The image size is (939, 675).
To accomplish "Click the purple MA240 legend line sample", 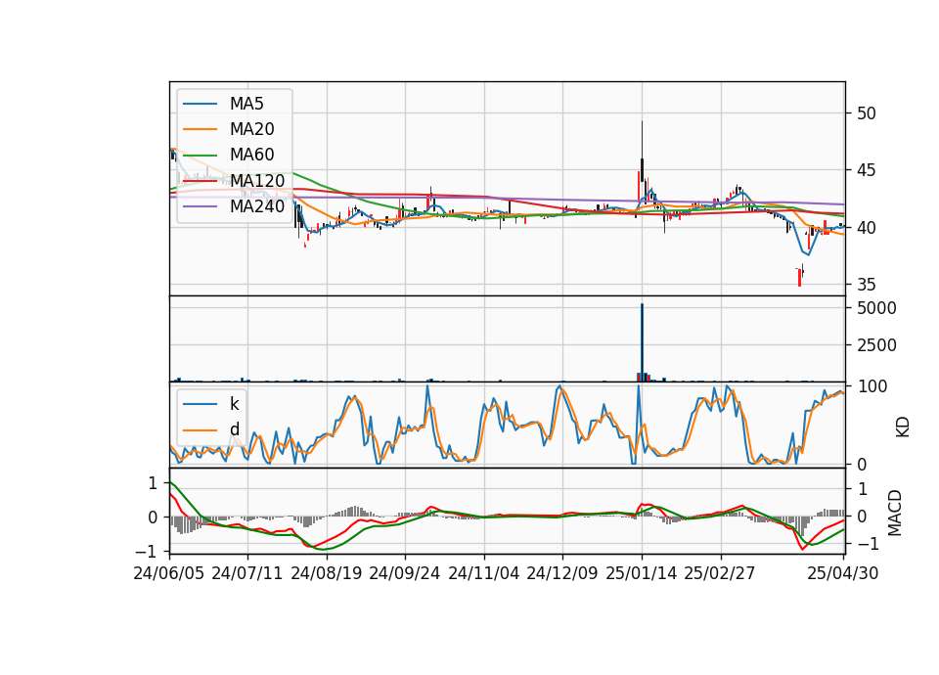I will [x=200, y=206].
